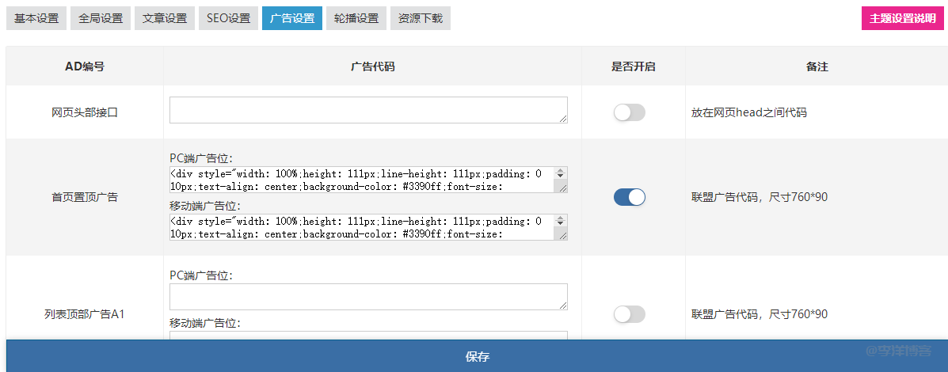Enable the 网页头部接口 switch
This screenshot has height=372, width=948.
630,112
